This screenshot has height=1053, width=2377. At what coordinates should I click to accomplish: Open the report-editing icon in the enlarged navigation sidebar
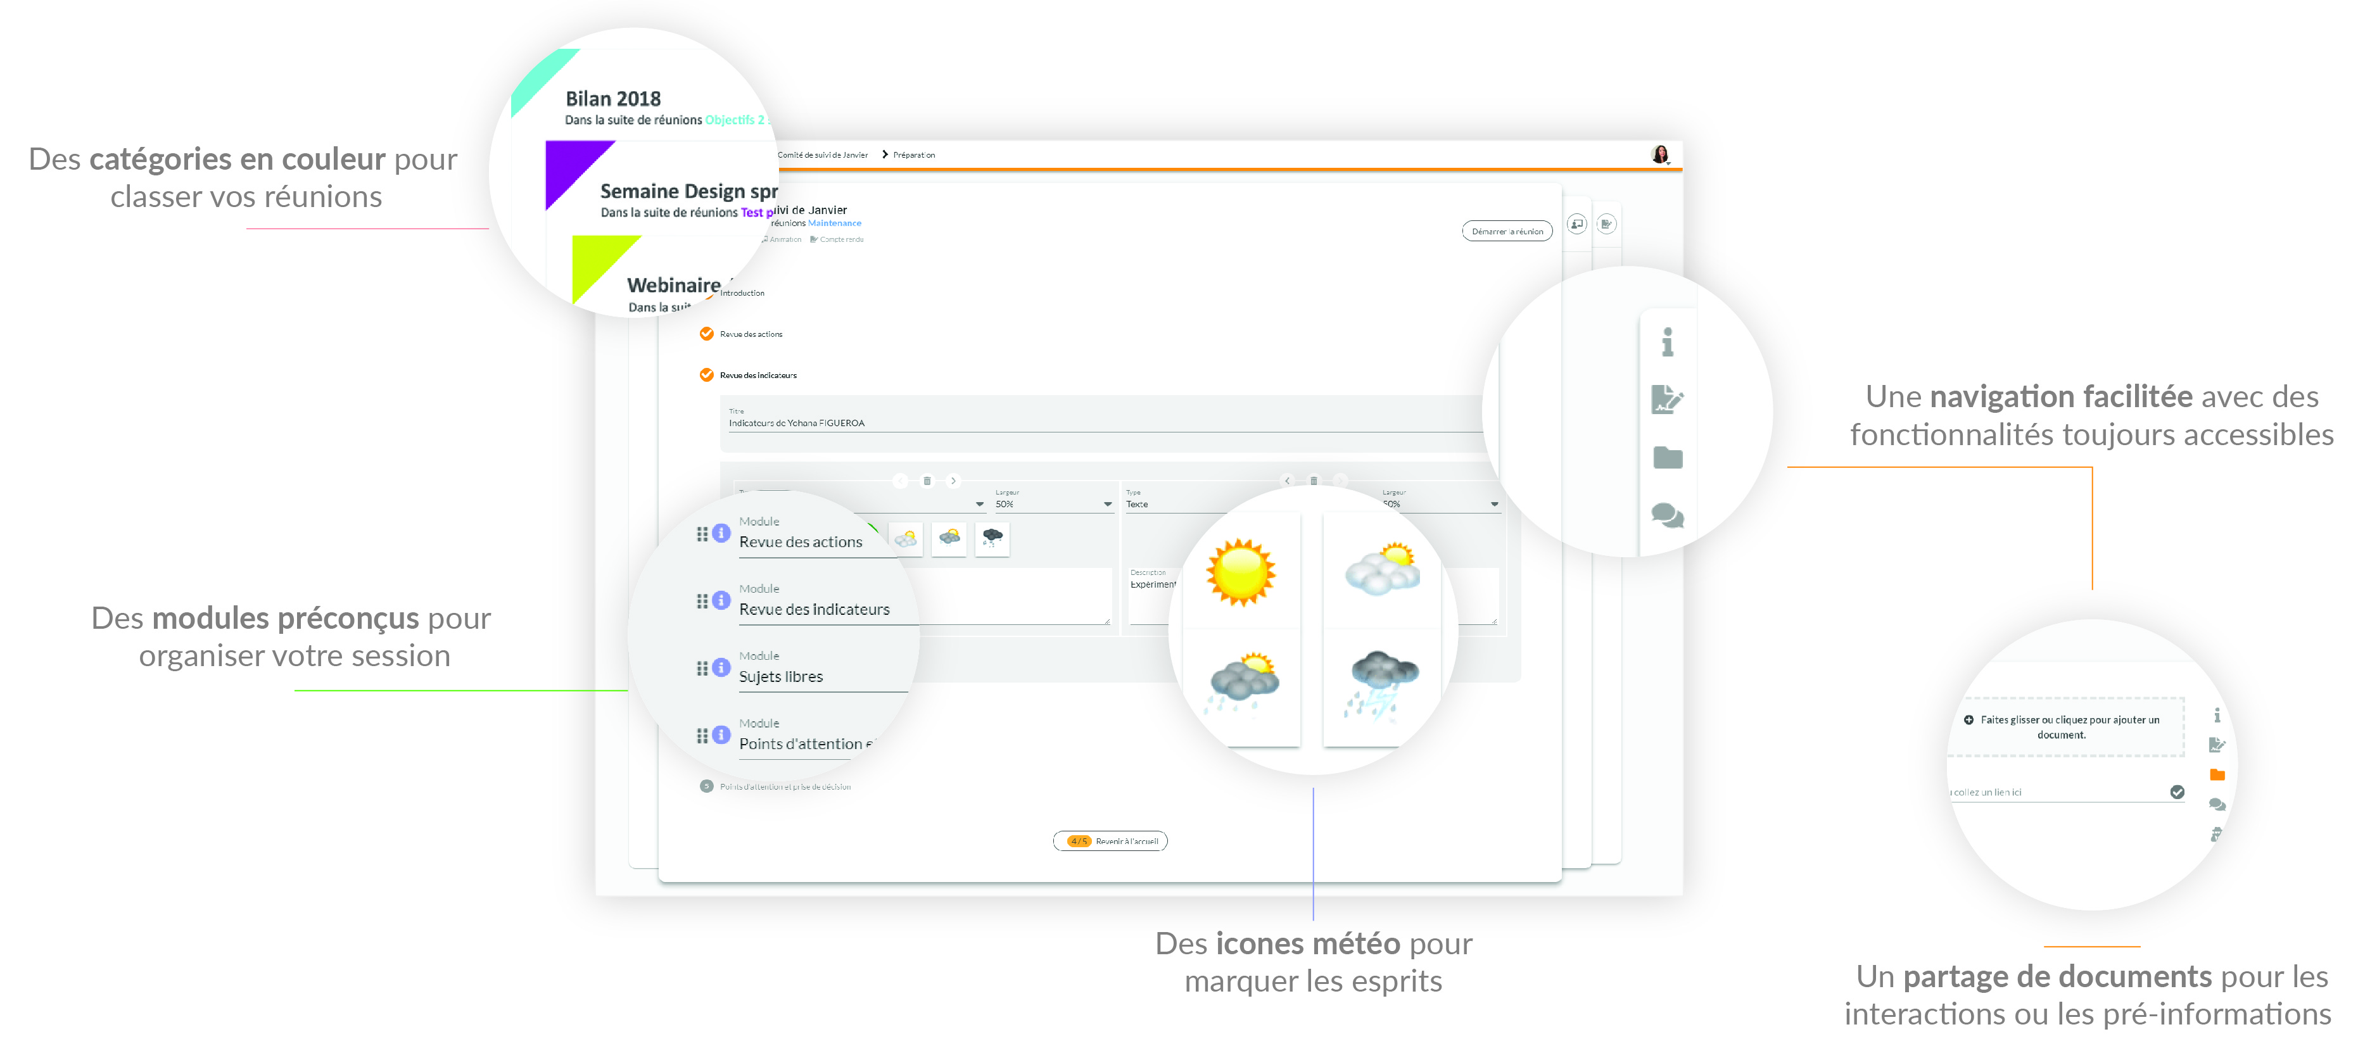(1666, 400)
